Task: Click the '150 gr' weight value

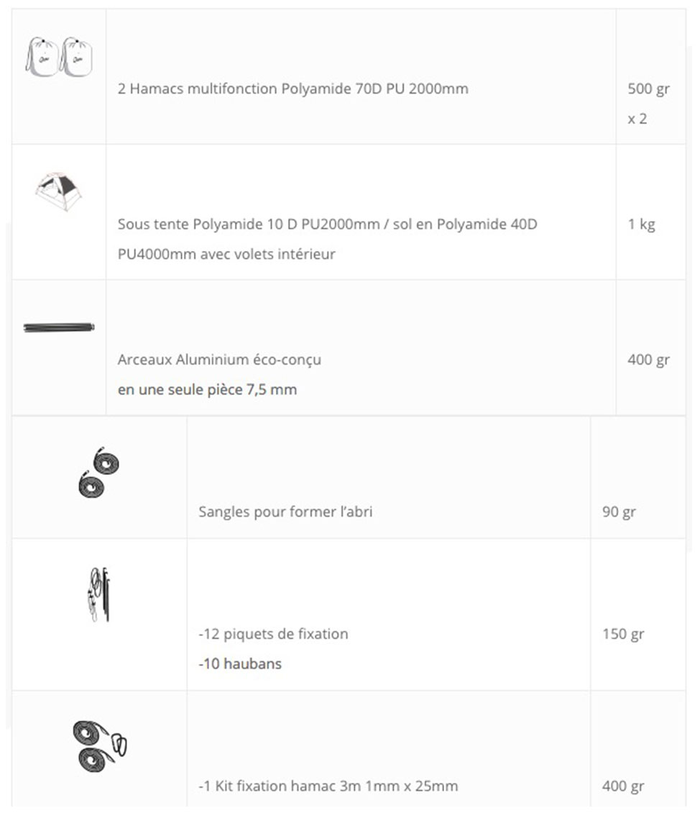Action: pos(623,634)
